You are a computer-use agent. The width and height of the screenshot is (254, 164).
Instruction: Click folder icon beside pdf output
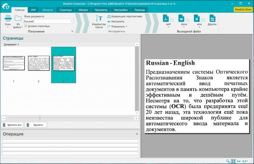[x=172, y=20]
